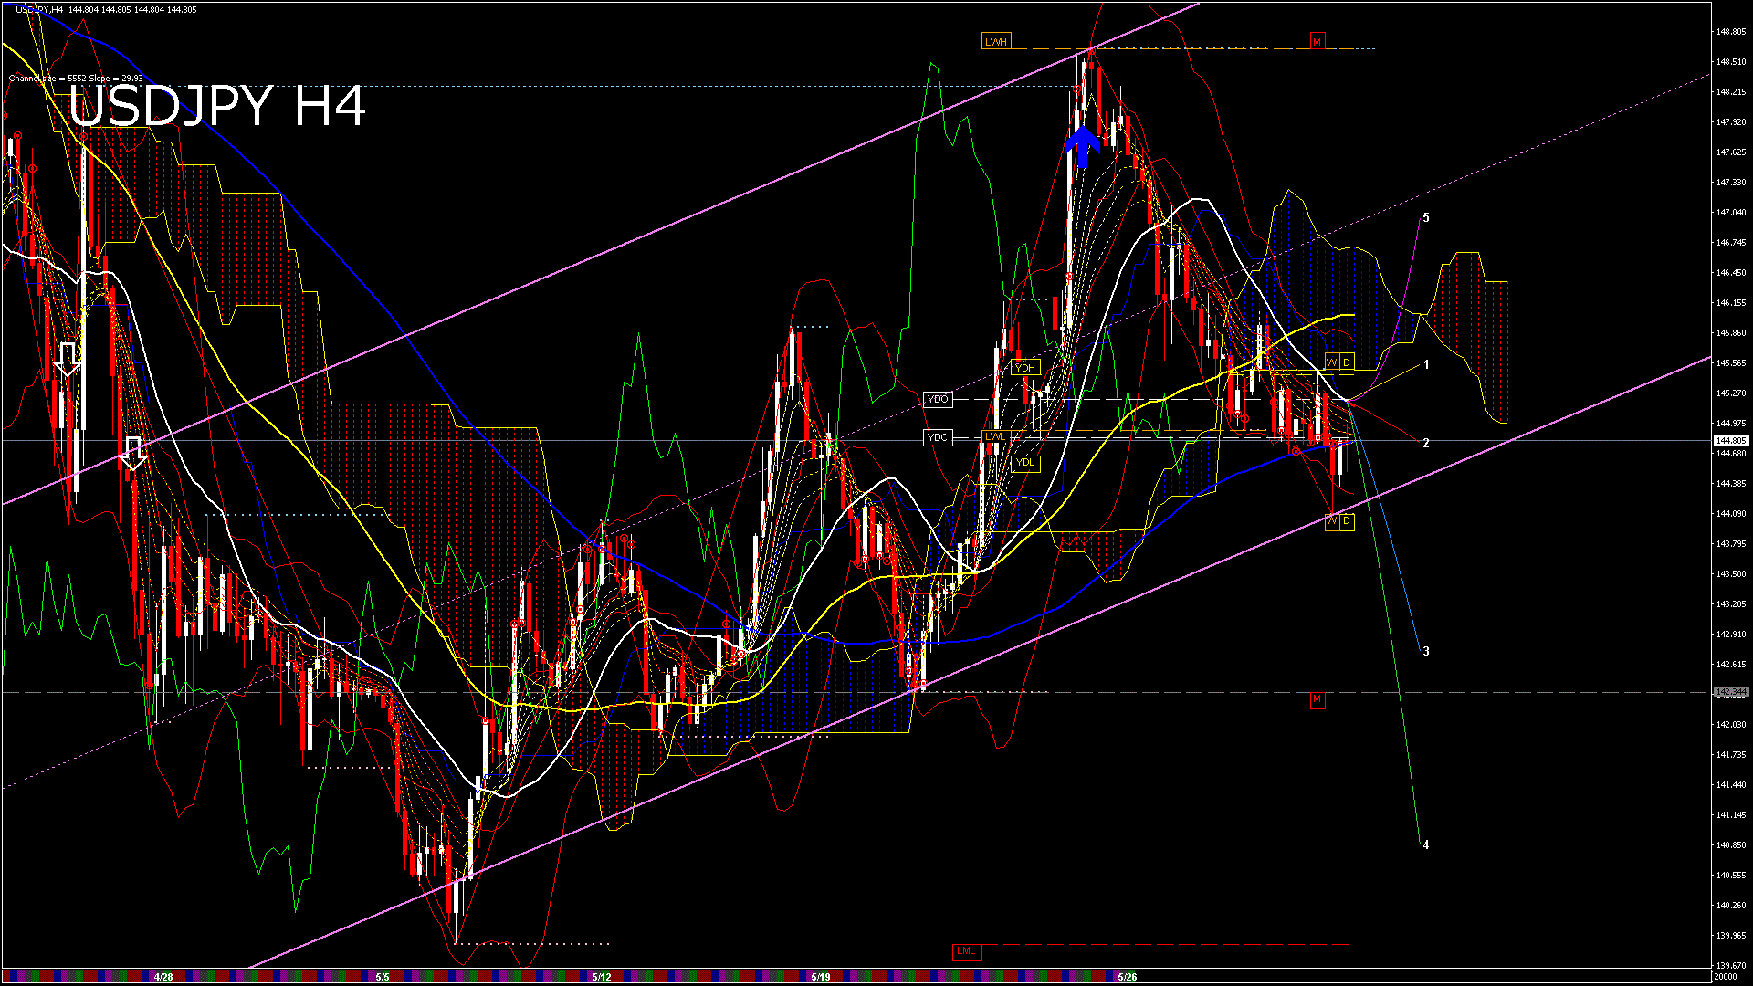Click the 148.805 level on price scale
The image size is (1753, 986).
point(1730,32)
